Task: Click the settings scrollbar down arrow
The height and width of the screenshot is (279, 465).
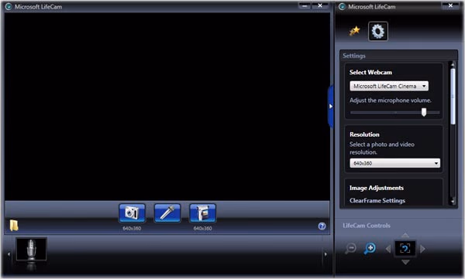Action: click(453, 202)
